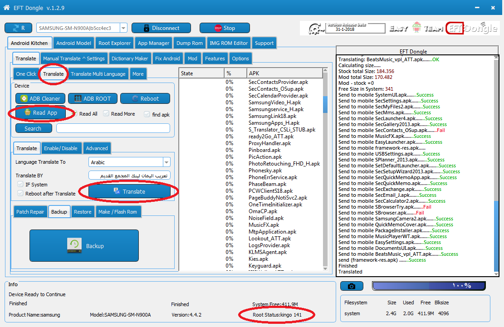Viewport: 504px width, 327px height.
Task: Close the EFT Dongle window
Action: pyautogui.click(x=493, y=7)
